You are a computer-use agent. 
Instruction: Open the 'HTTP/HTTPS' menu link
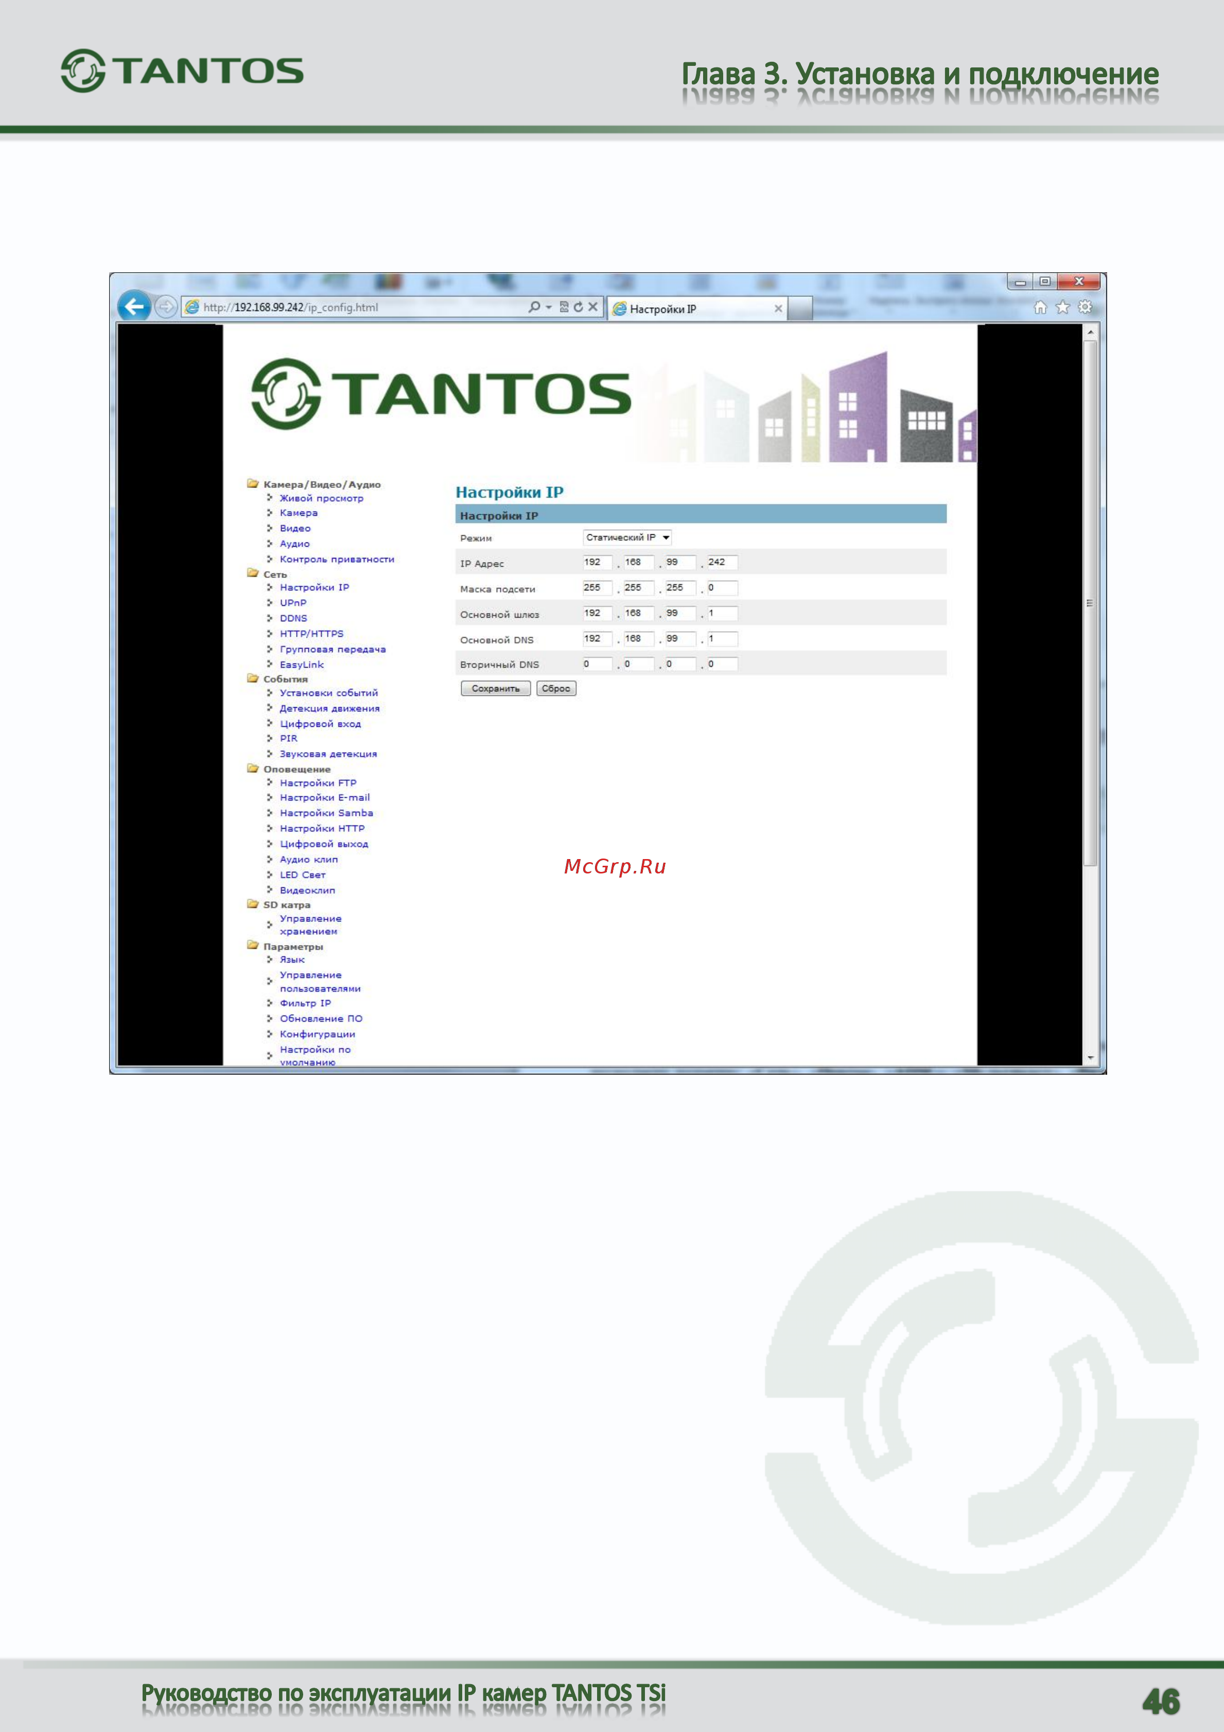coord(311,634)
